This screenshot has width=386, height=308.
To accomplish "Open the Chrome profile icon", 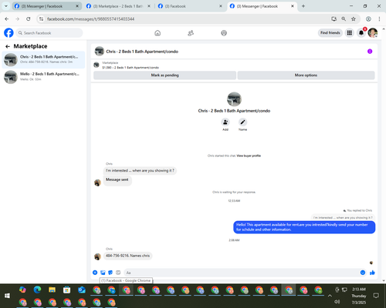I will [368, 19].
